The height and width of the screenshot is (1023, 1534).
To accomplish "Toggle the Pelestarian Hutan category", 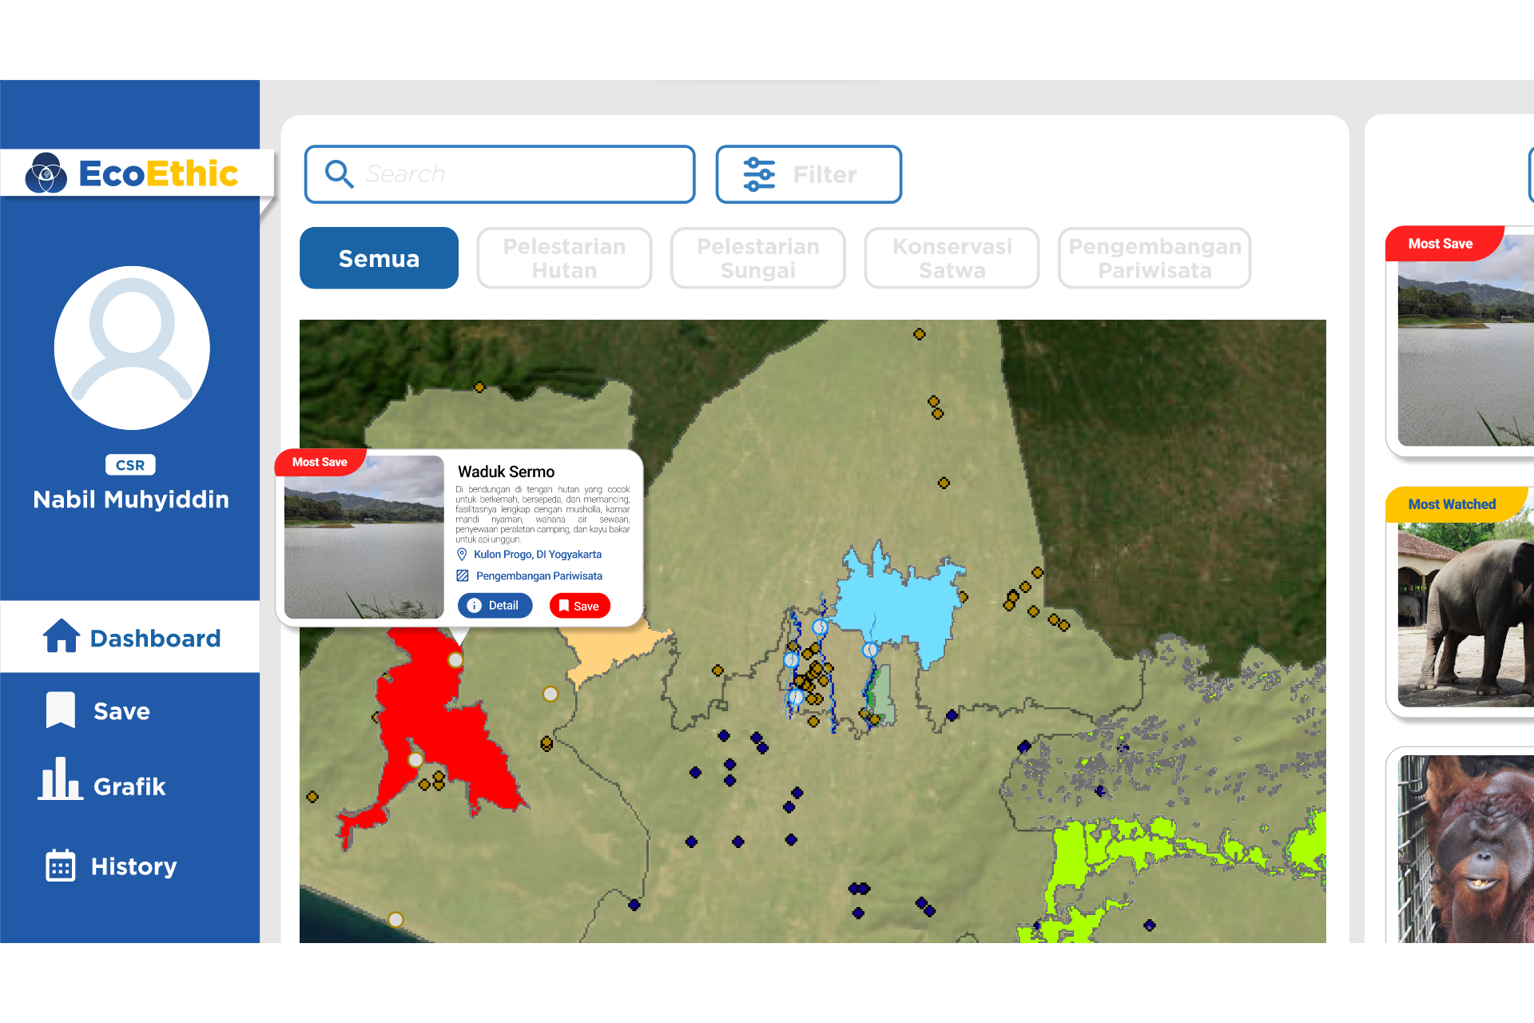I will tap(564, 258).
